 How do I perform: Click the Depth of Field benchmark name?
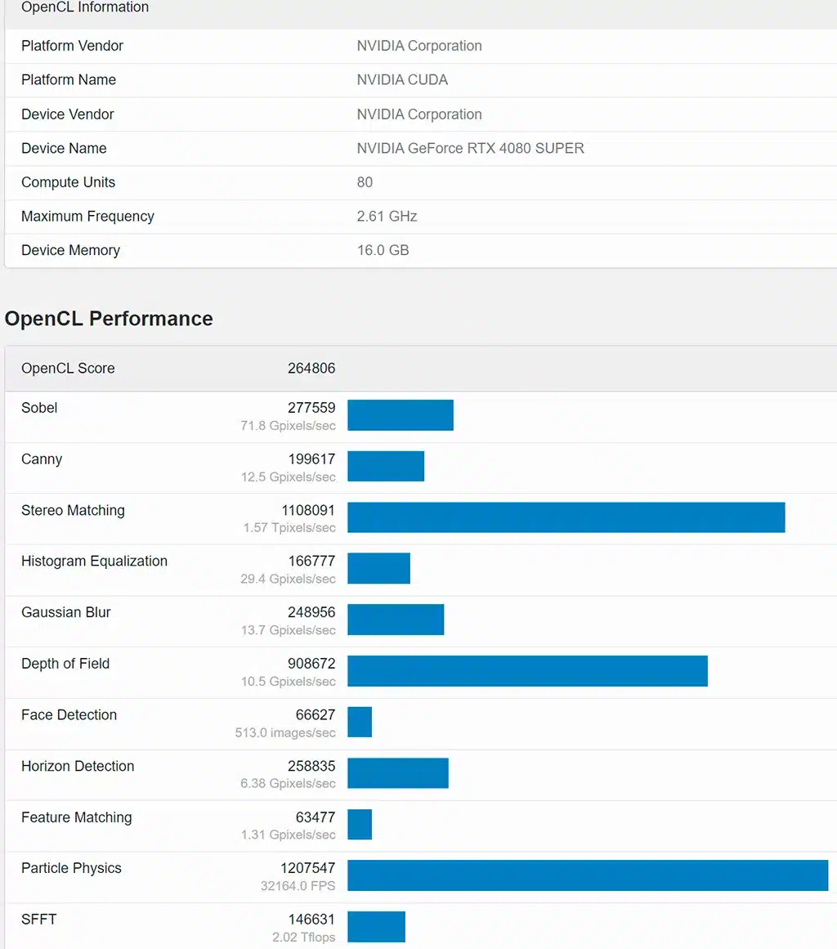(x=65, y=664)
